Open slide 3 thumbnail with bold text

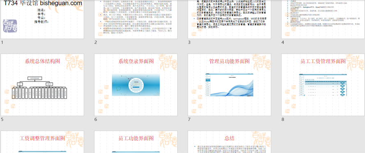coord(229,19)
